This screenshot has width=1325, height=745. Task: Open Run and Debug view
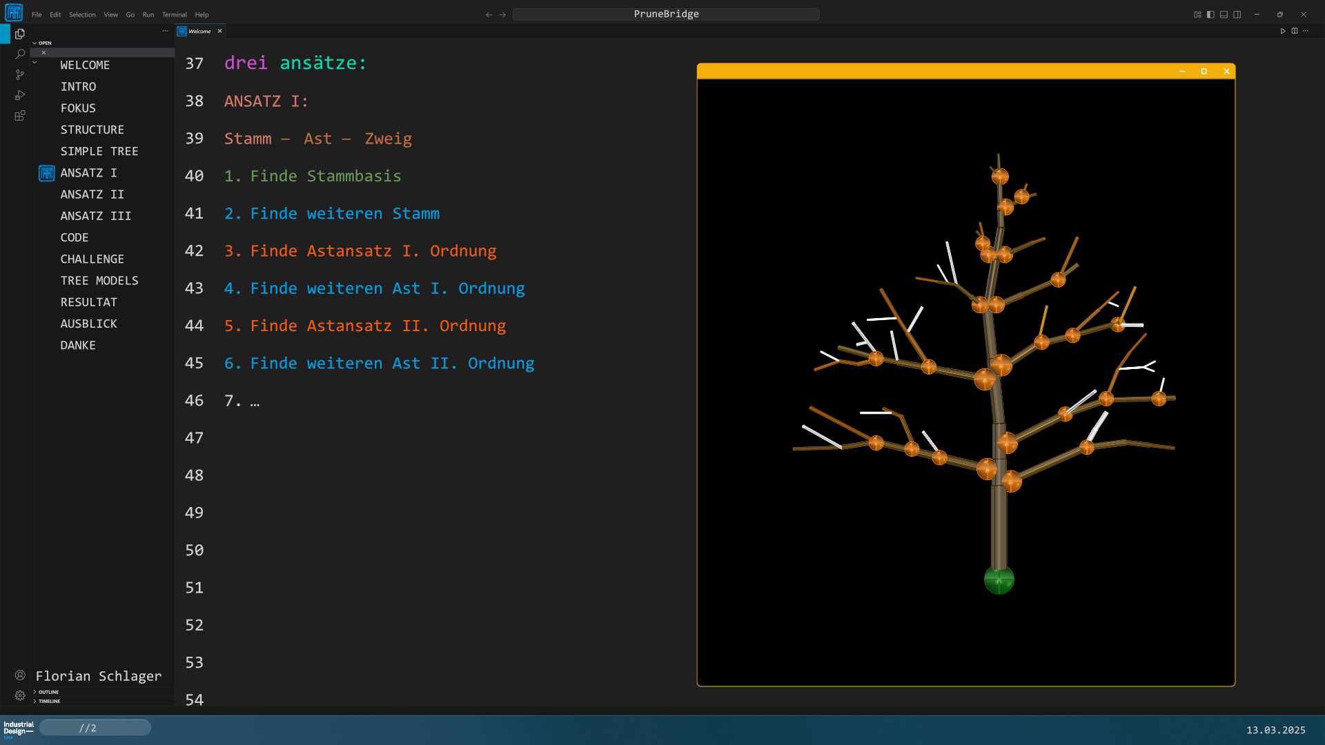pos(20,95)
